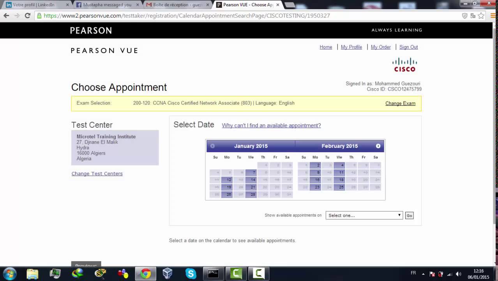Select February 25 on the calendar

(x=339, y=187)
